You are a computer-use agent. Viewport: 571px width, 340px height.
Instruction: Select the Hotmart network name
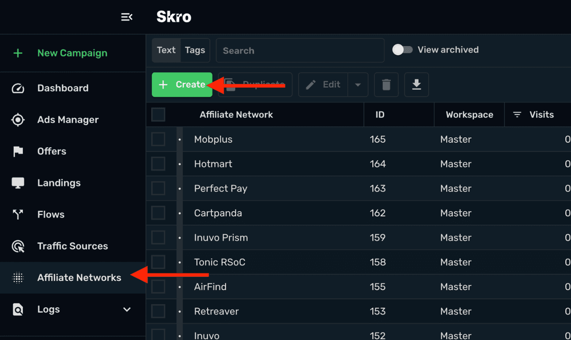pos(213,164)
